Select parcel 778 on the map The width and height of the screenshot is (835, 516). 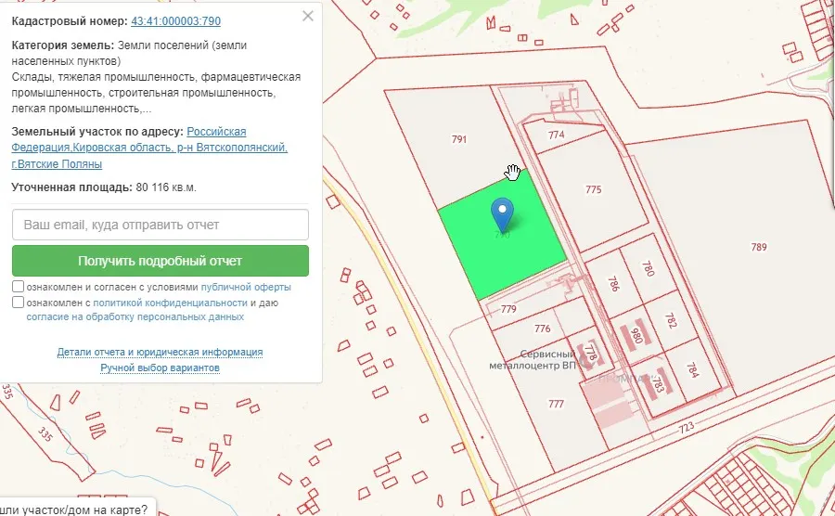tap(590, 352)
